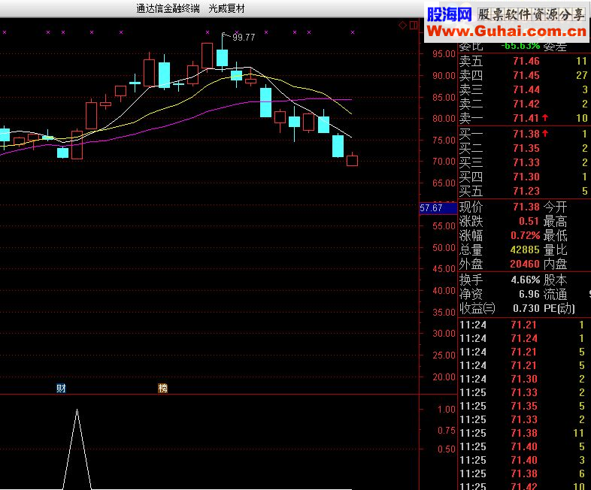Image resolution: width=591 pixels, height=490 pixels.
Task: Select the 99.77 high price label
Action: pos(244,38)
